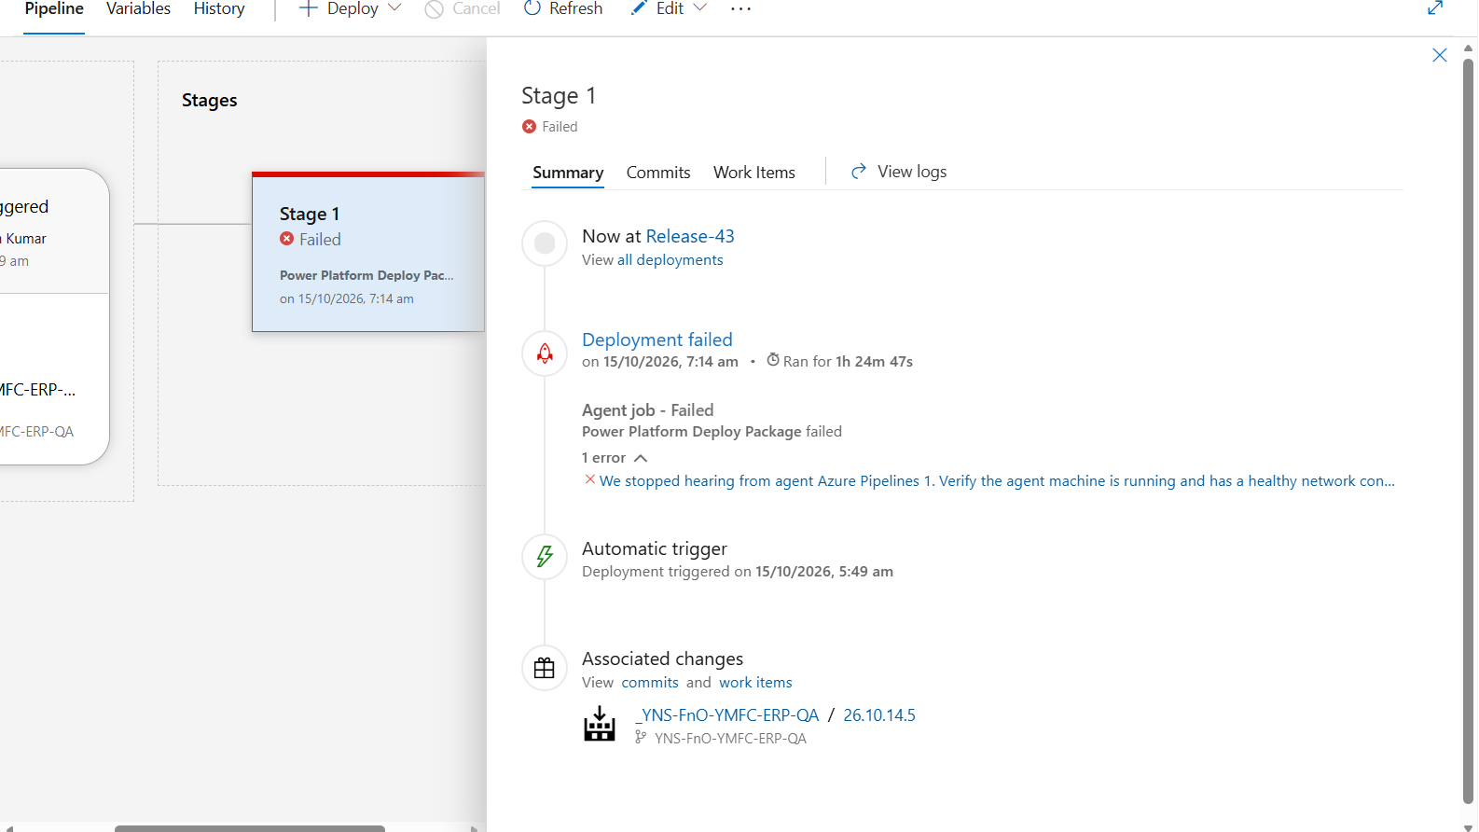This screenshot has height=832, width=1479.
Task: Switch to the Pipeline tab
Action: coord(54,9)
